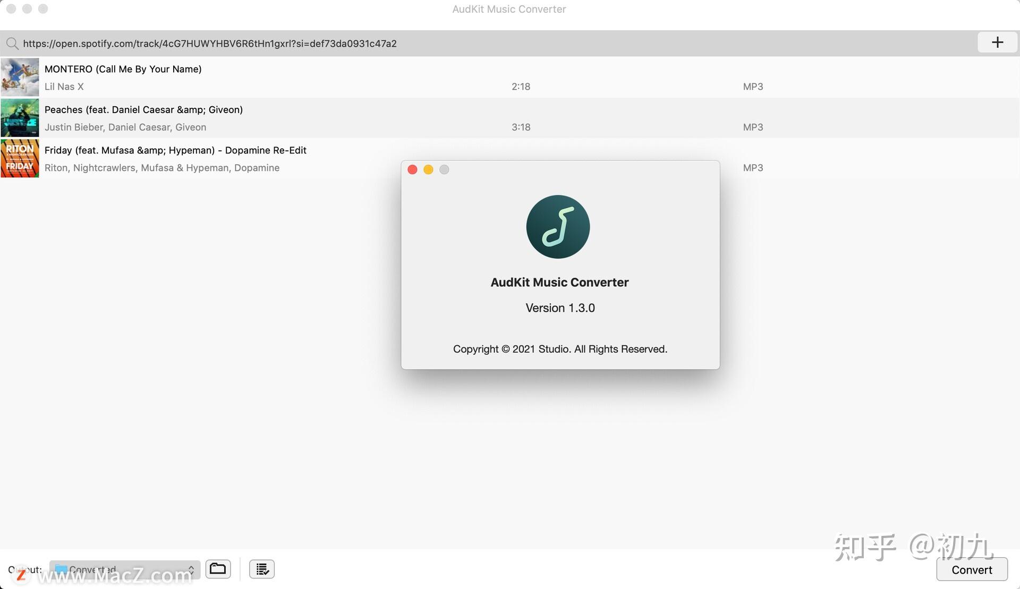Image resolution: width=1020 pixels, height=589 pixels.
Task: Click the Version 1.3.0 text
Action: pos(560,308)
